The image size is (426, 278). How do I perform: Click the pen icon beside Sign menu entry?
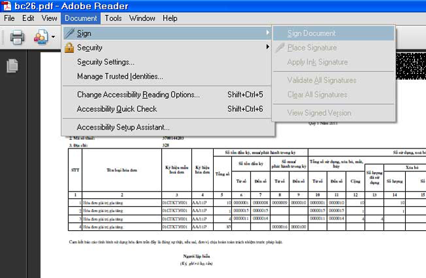point(69,33)
